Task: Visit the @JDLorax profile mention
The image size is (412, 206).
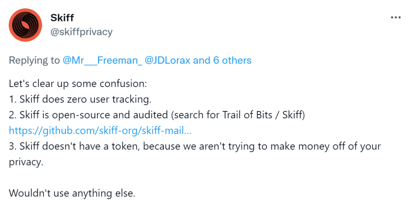Action: pyautogui.click(x=168, y=60)
